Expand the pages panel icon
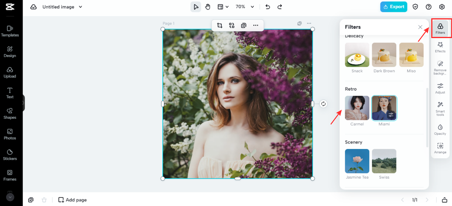Image resolution: width=452 pixels, height=206 pixels. pos(444,200)
